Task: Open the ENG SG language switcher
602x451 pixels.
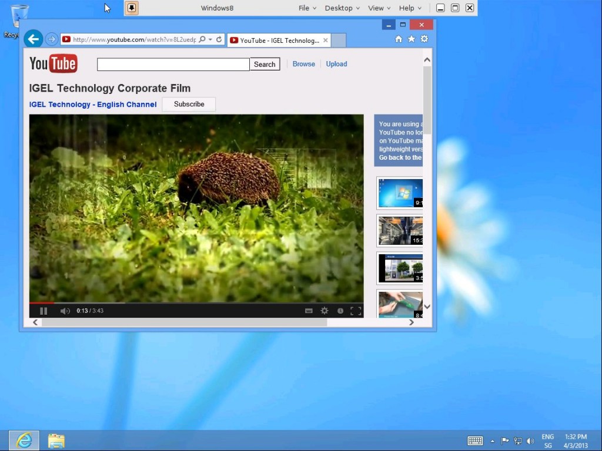Action: (x=547, y=440)
